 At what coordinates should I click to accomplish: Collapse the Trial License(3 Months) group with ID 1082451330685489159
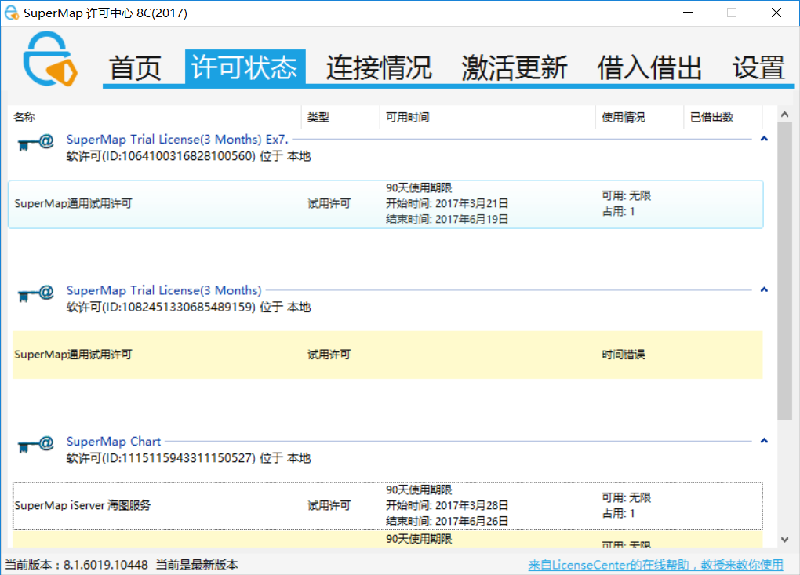click(764, 289)
